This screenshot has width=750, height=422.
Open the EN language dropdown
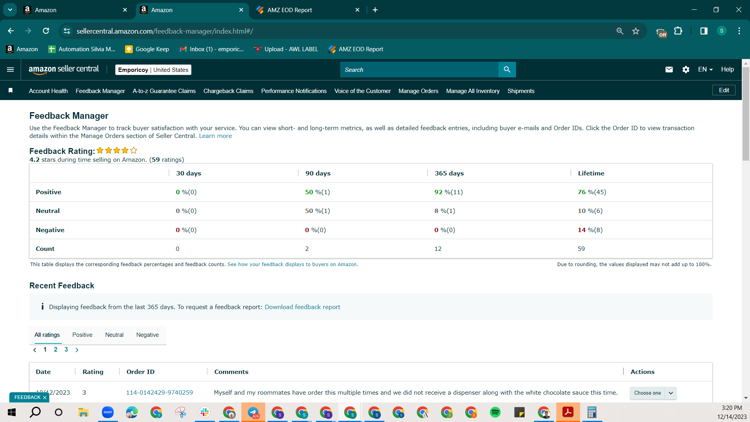[x=705, y=70]
